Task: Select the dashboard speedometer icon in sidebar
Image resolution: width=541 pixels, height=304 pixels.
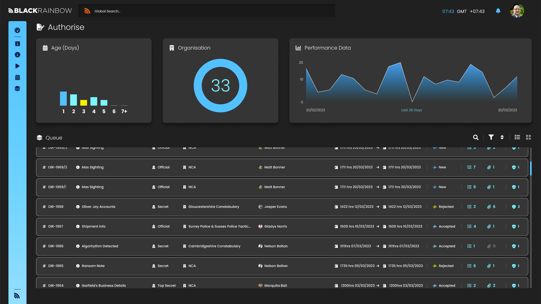Action: pos(17,30)
